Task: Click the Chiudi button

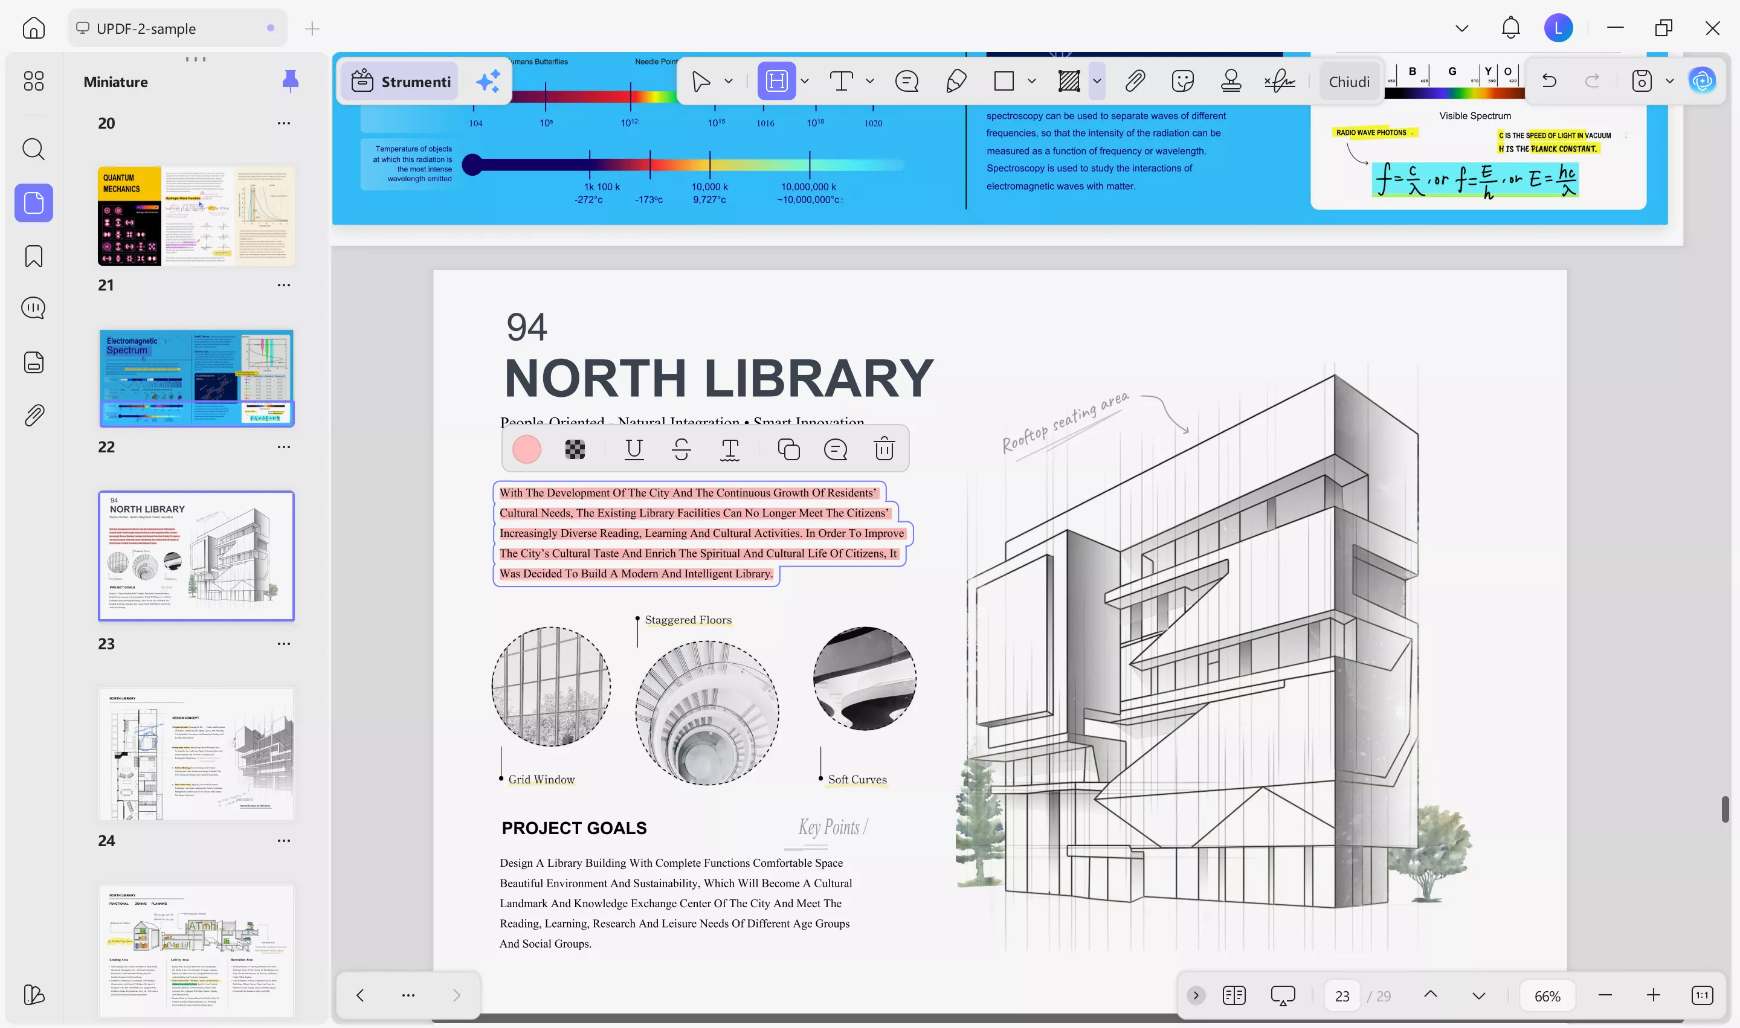Action: tap(1349, 81)
